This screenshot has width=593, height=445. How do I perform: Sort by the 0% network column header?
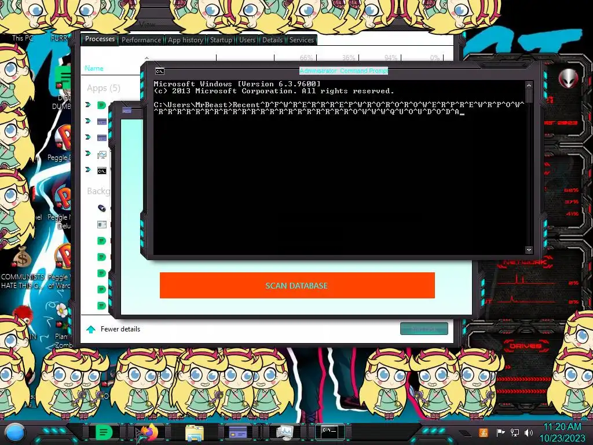pyautogui.click(x=434, y=58)
